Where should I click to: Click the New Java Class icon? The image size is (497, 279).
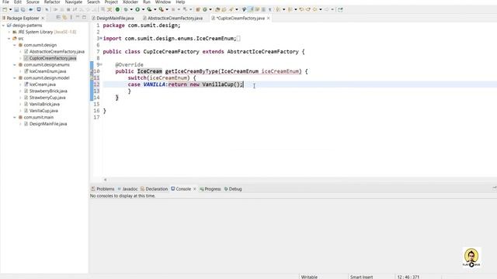(x=205, y=9)
